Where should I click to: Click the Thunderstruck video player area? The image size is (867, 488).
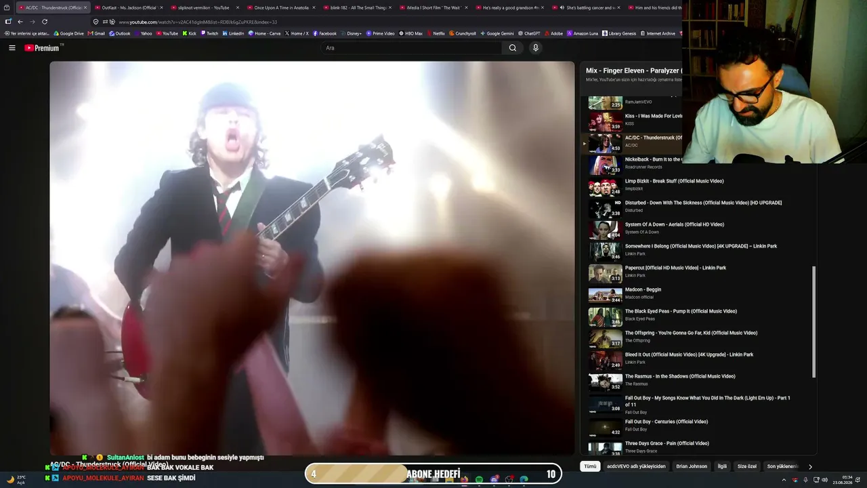click(312, 258)
